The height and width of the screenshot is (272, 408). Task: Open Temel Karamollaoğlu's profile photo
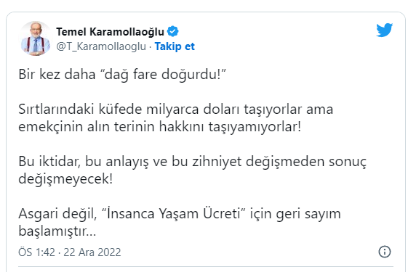click(36, 38)
